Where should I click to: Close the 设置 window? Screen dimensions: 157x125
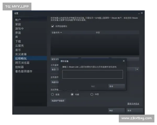142,13
